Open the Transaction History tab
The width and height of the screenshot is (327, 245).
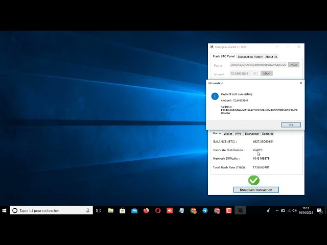point(250,57)
